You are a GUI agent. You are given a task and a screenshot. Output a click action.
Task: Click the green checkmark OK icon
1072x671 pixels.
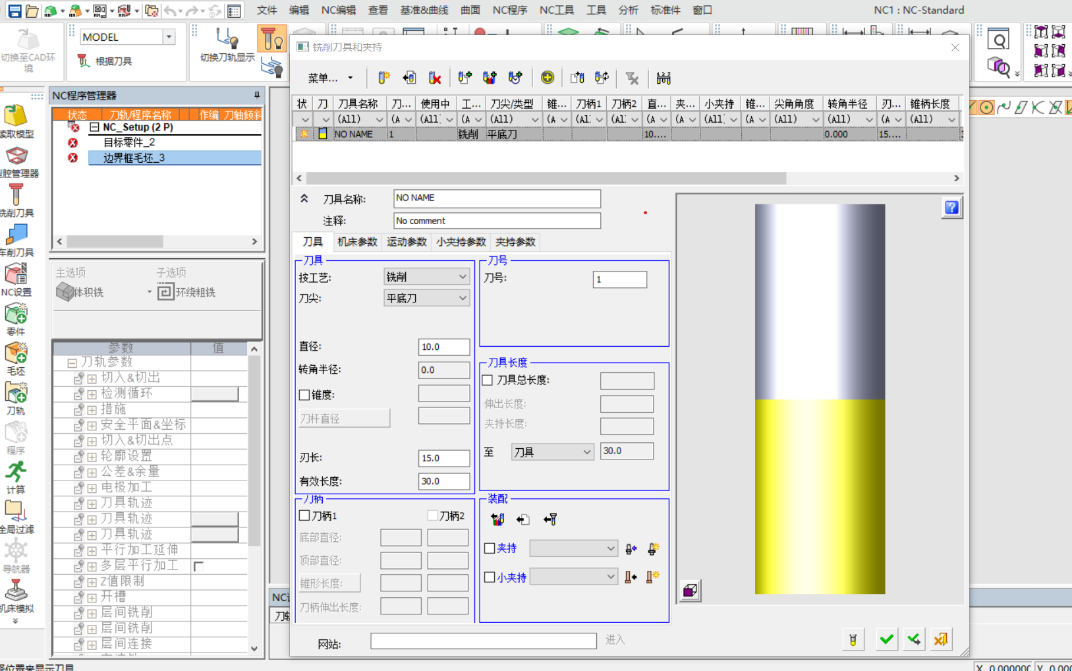click(x=886, y=639)
